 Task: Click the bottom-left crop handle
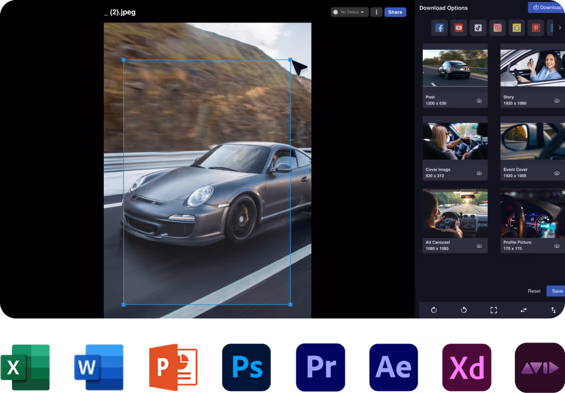click(x=124, y=305)
